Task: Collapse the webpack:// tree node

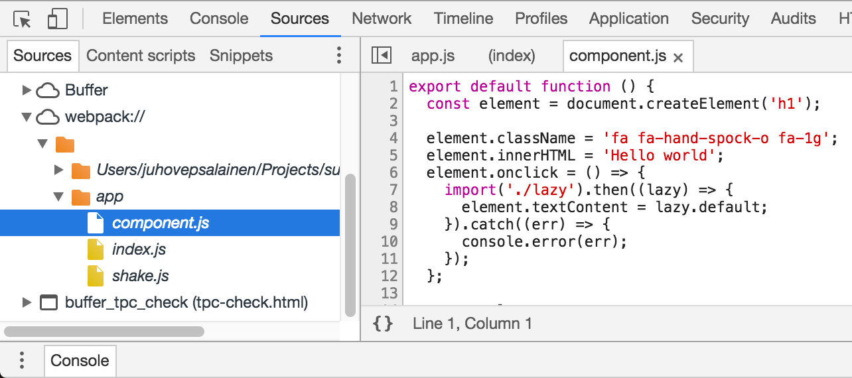Action: click(27, 117)
